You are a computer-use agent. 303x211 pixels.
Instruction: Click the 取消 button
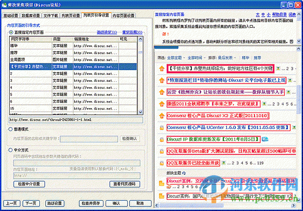coord(140,203)
